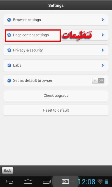
Task: Tap the screenshot camera icon in navigation bar
Action: pos(65,181)
